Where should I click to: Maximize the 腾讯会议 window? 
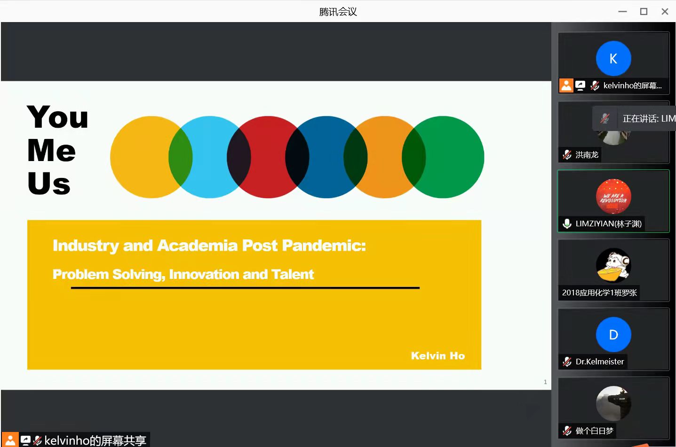644,11
